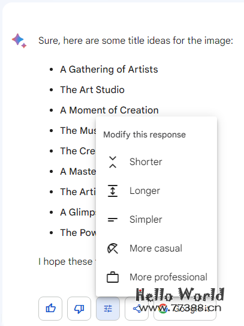Click the Gemini sparkle avatar icon
Screen dimensions: 244x326
click(x=19, y=41)
